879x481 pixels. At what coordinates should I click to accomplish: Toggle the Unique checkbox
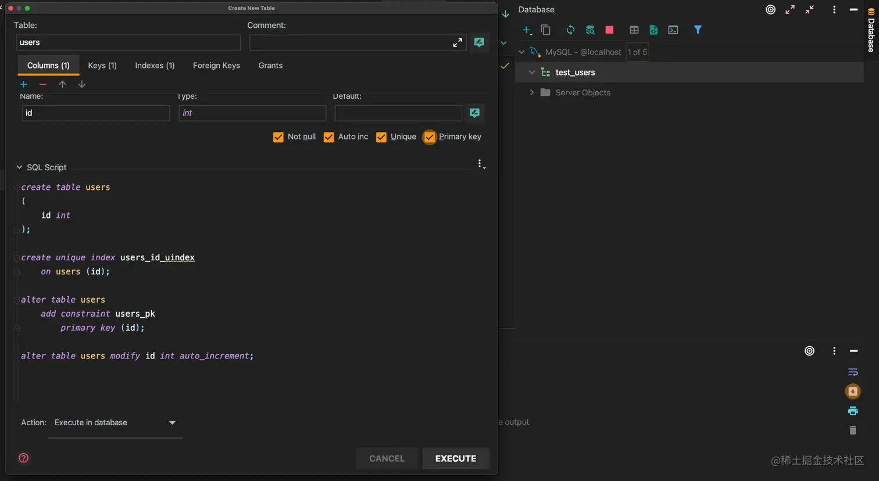click(381, 137)
